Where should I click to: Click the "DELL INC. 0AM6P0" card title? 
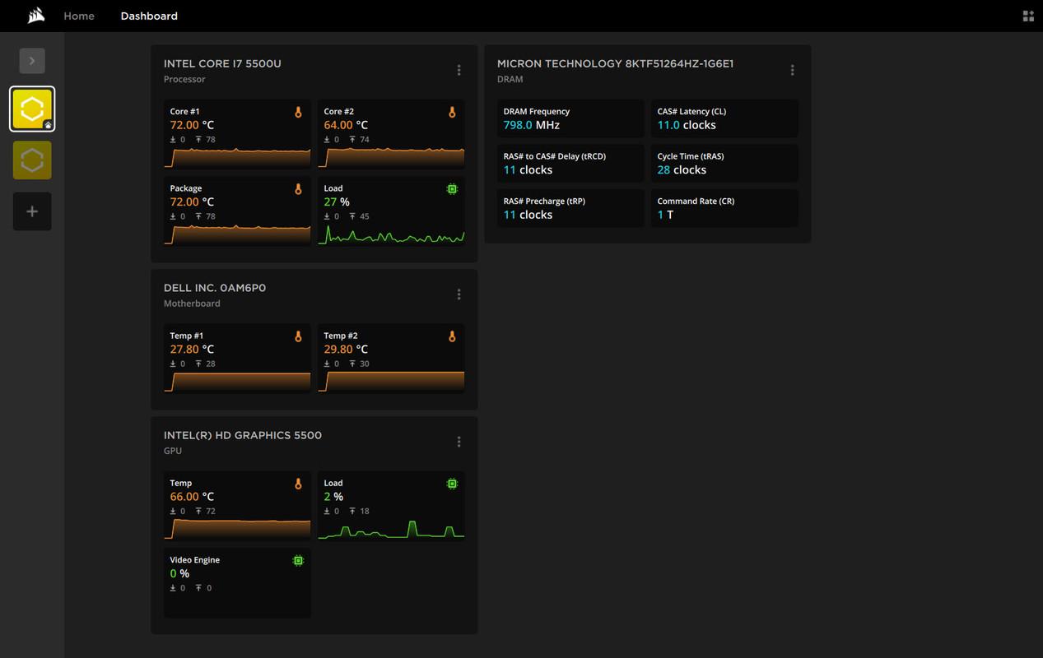click(215, 288)
